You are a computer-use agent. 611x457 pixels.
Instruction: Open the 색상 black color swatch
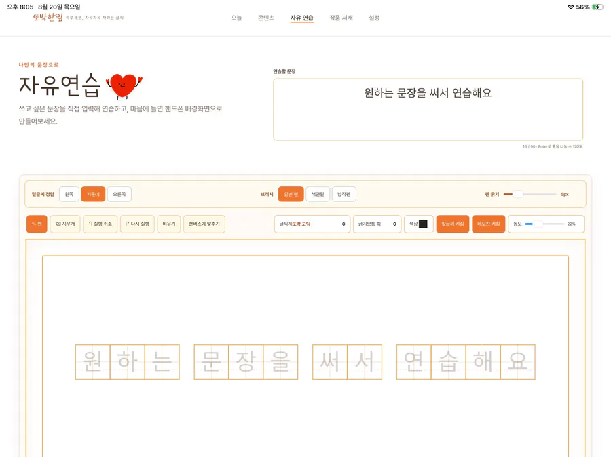pos(423,224)
